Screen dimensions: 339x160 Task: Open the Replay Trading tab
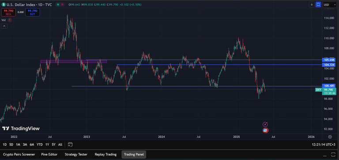[105, 155]
